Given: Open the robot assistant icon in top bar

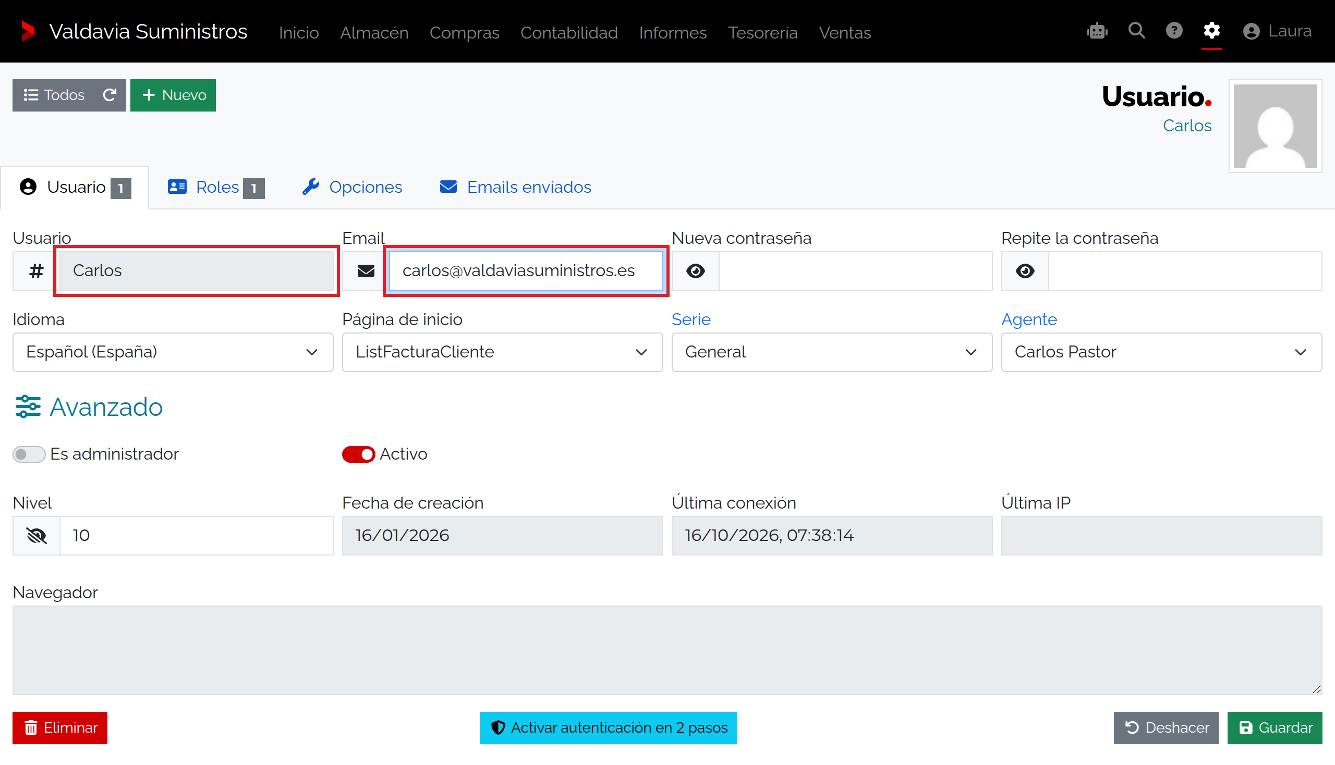Looking at the screenshot, I should pos(1097,31).
